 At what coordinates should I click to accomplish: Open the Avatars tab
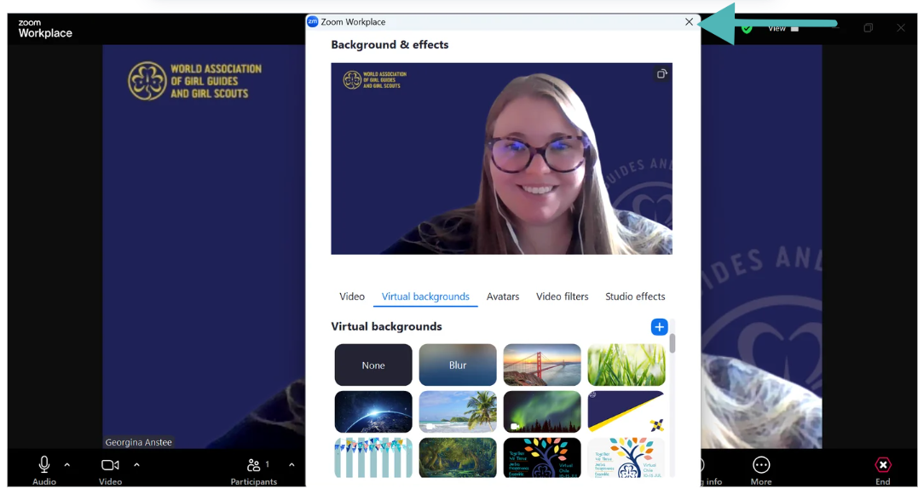(503, 296)
